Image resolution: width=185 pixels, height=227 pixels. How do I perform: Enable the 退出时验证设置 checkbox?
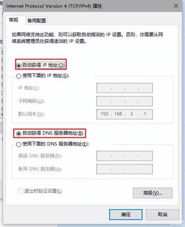pyautogui.click(x=21, y=191)
